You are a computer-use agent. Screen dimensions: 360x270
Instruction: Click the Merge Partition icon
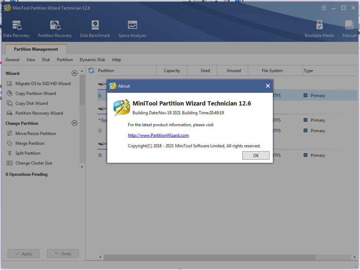tap(9, 143)
